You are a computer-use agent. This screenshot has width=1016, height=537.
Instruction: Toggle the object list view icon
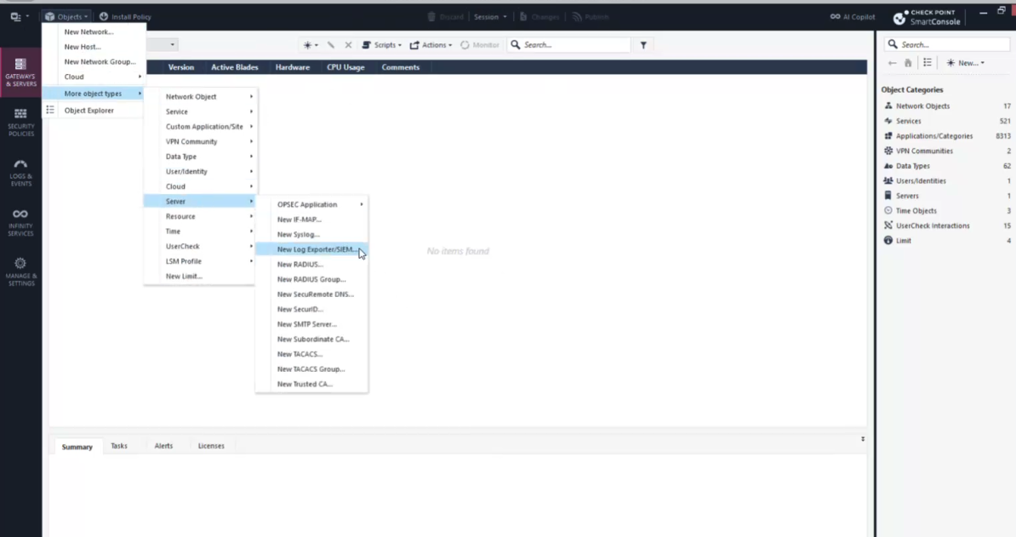pyautogui.click(x=928, y=63)
